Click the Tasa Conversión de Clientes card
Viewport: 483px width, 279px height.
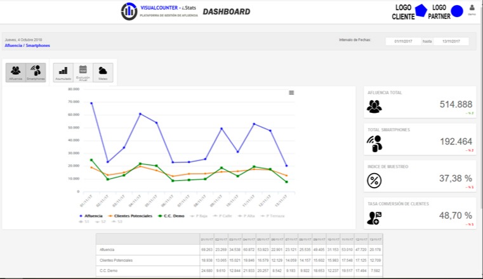(419, 214)
